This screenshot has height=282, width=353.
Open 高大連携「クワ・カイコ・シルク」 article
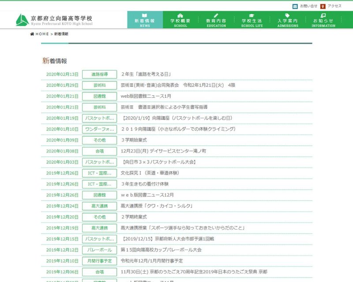click(x=157, y=206)
